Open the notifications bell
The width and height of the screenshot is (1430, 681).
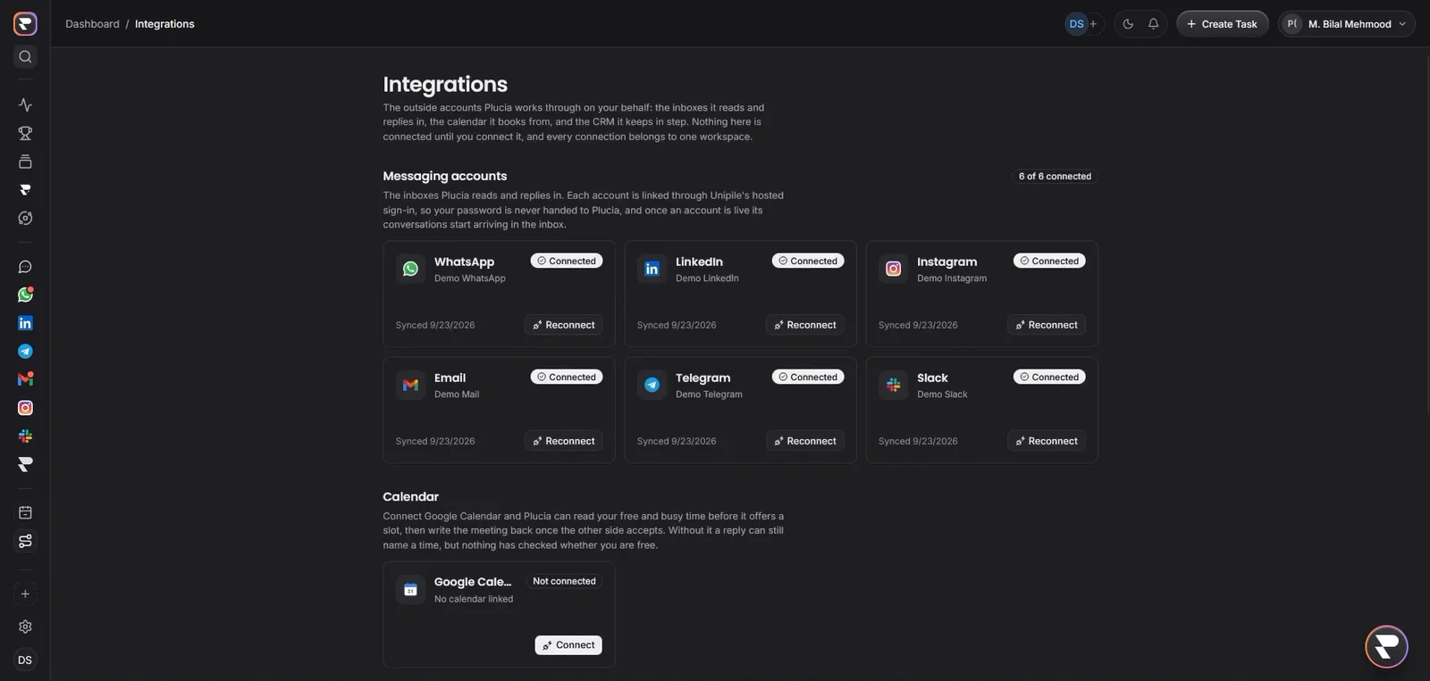coord(1153,24)
